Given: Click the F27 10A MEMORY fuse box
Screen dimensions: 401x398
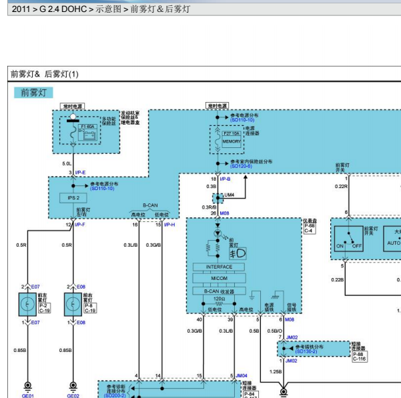Looking at the screenshot, I should tap(232, 139).
